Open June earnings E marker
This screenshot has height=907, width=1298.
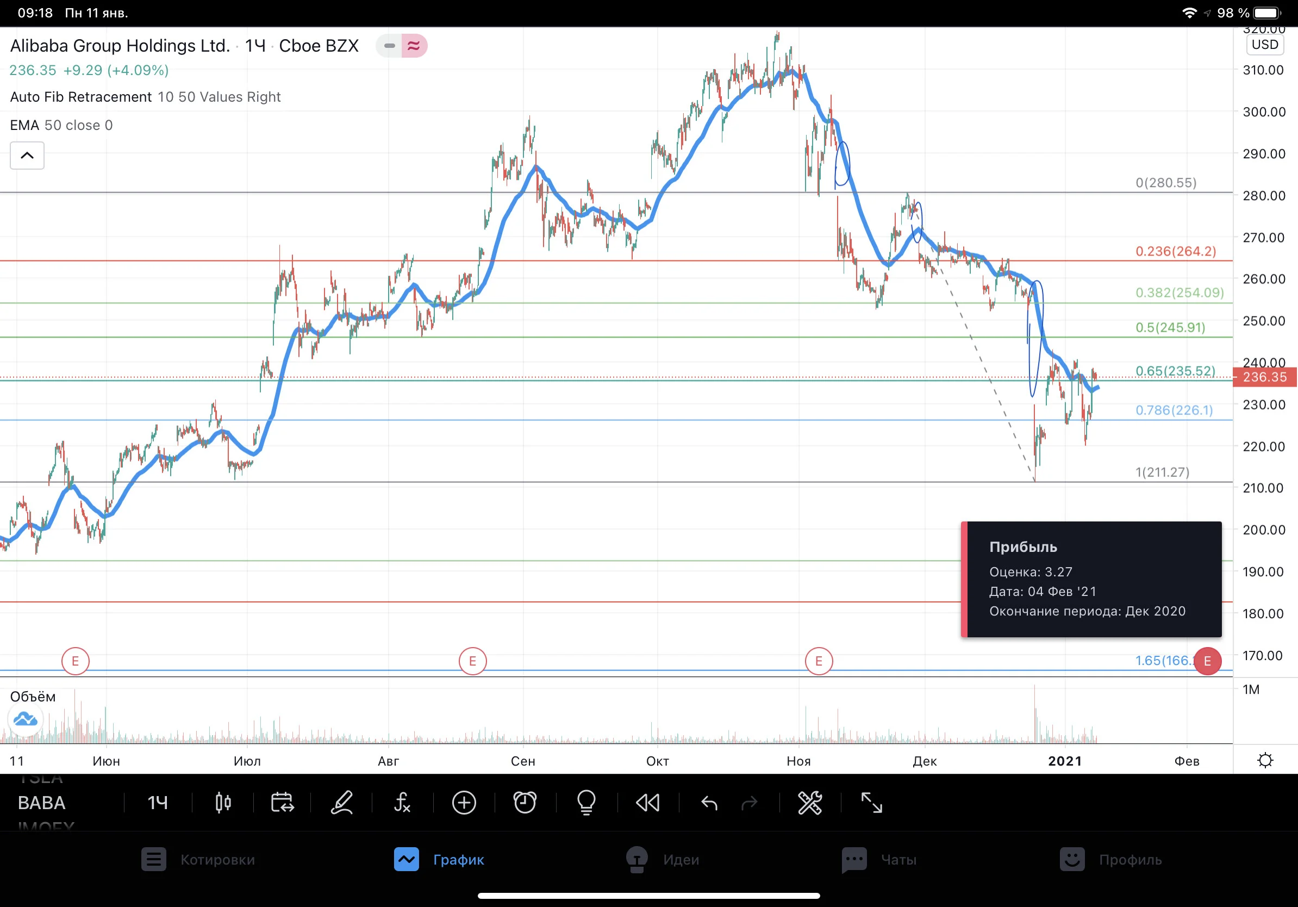coord(75,661)
